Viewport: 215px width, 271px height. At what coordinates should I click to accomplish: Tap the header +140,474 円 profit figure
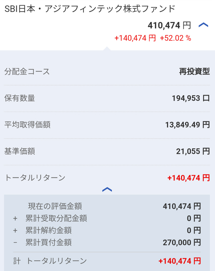click(135, 38)
